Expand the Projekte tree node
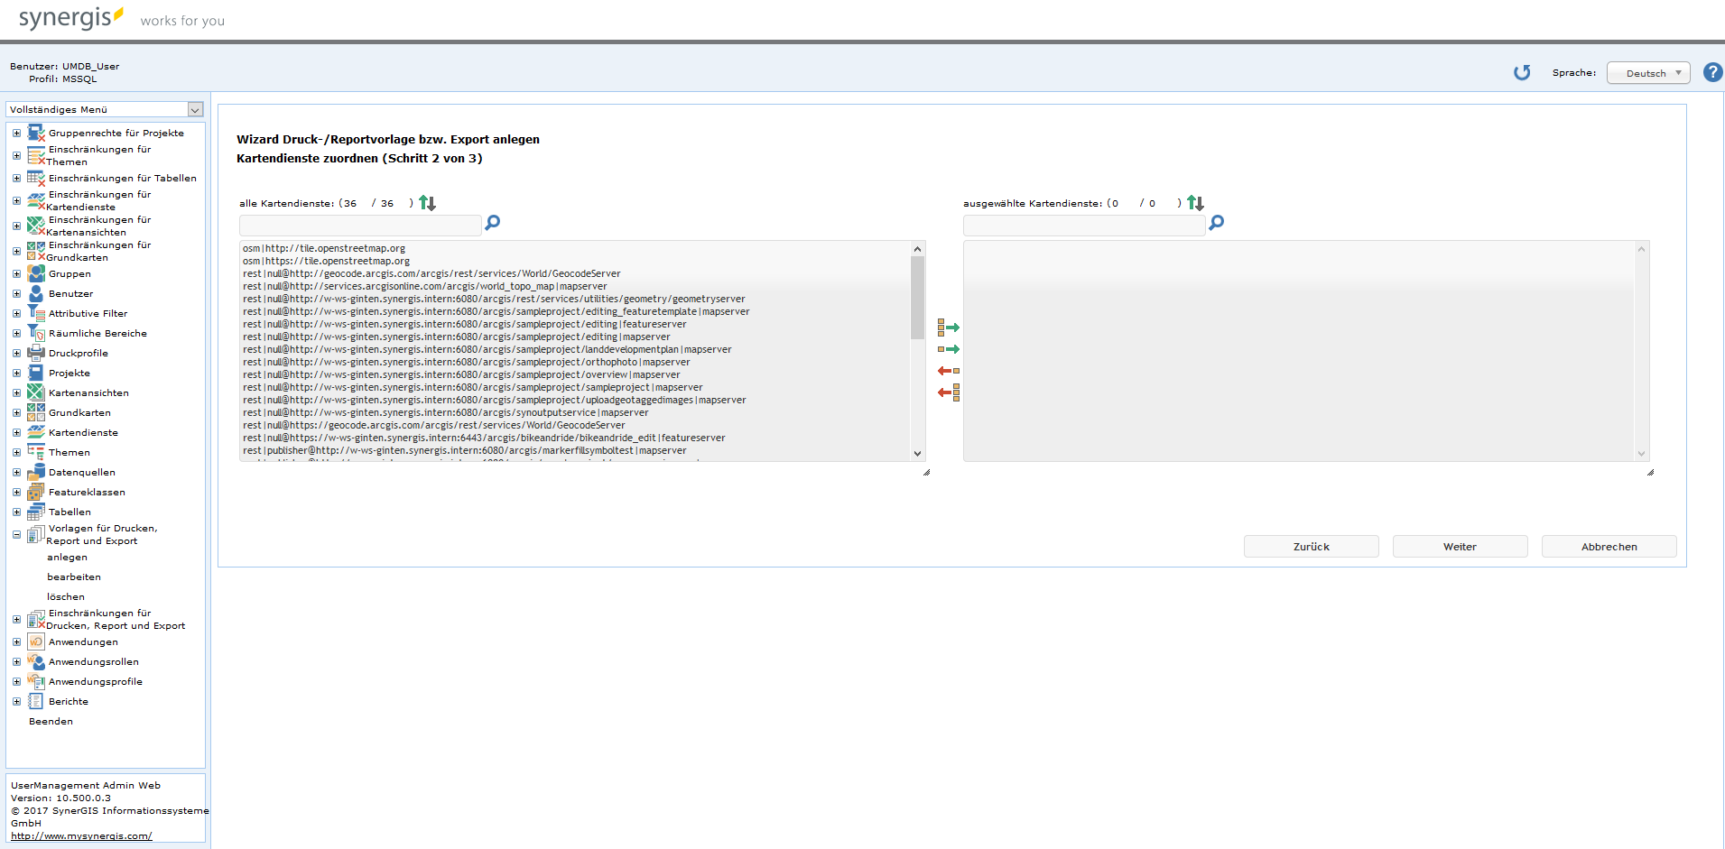Screen dimensions: 1725x849 click(16, 373)
